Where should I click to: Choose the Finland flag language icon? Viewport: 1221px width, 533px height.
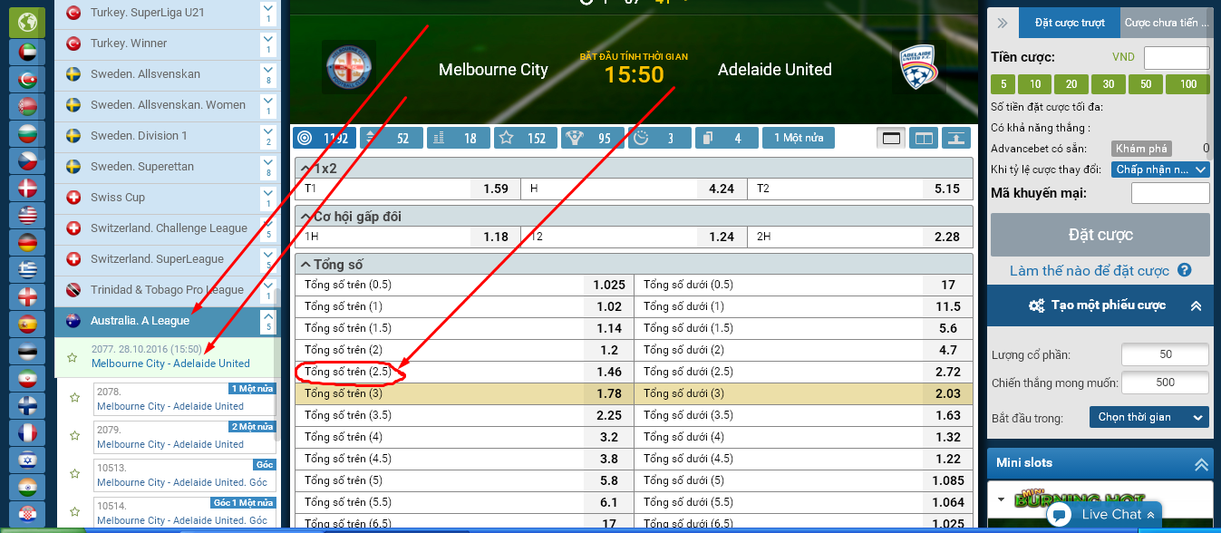(27, 406)
